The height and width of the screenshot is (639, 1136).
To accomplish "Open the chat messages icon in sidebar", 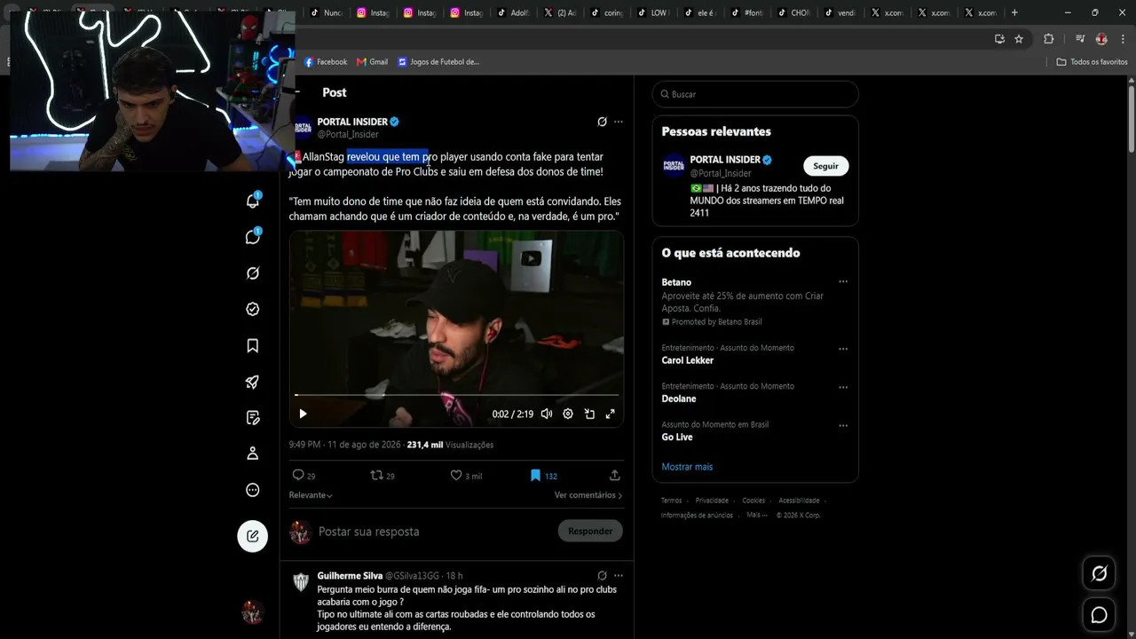I will pyautogui.click(x=253, y=237).
